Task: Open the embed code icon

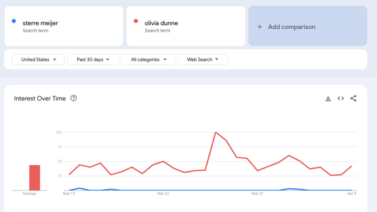Action: click(341, 99)
